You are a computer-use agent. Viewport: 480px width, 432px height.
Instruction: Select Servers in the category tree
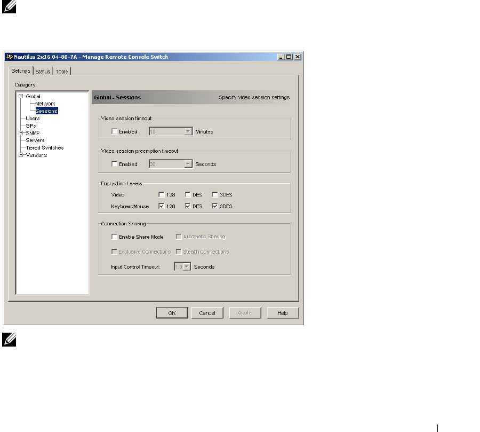click(35, 140)
